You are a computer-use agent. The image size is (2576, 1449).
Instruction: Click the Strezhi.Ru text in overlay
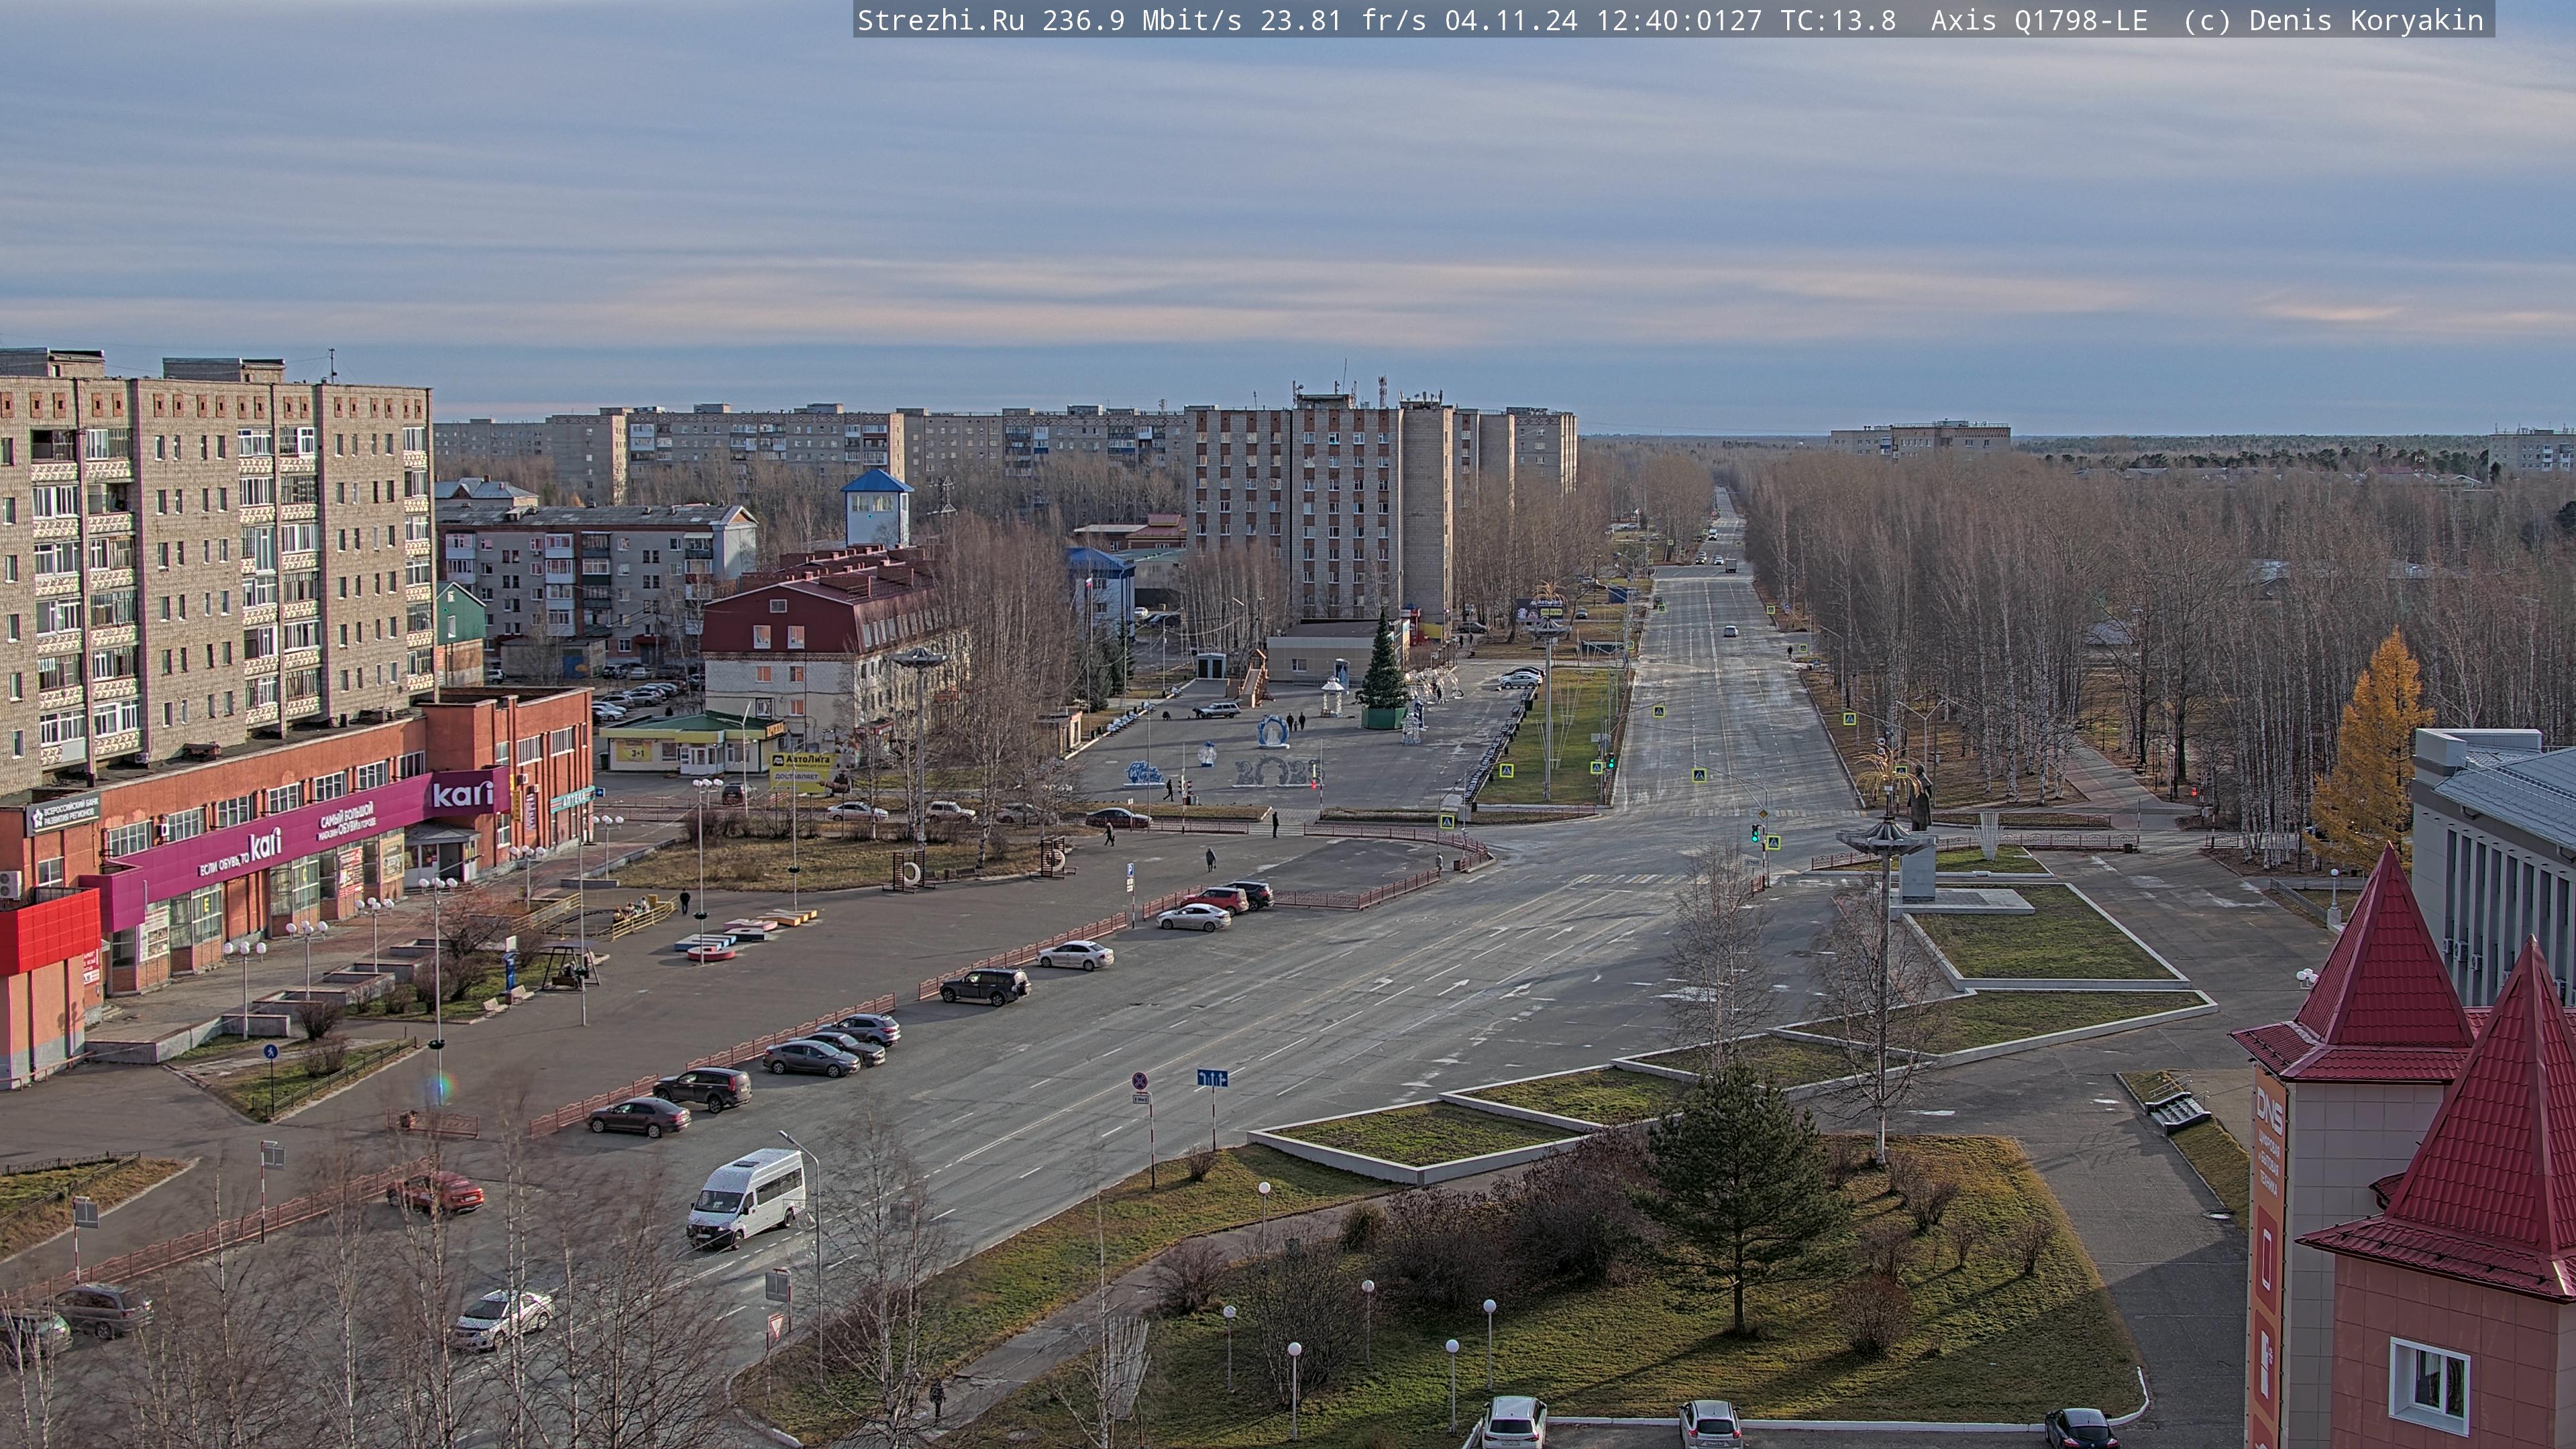coord(941,21)
